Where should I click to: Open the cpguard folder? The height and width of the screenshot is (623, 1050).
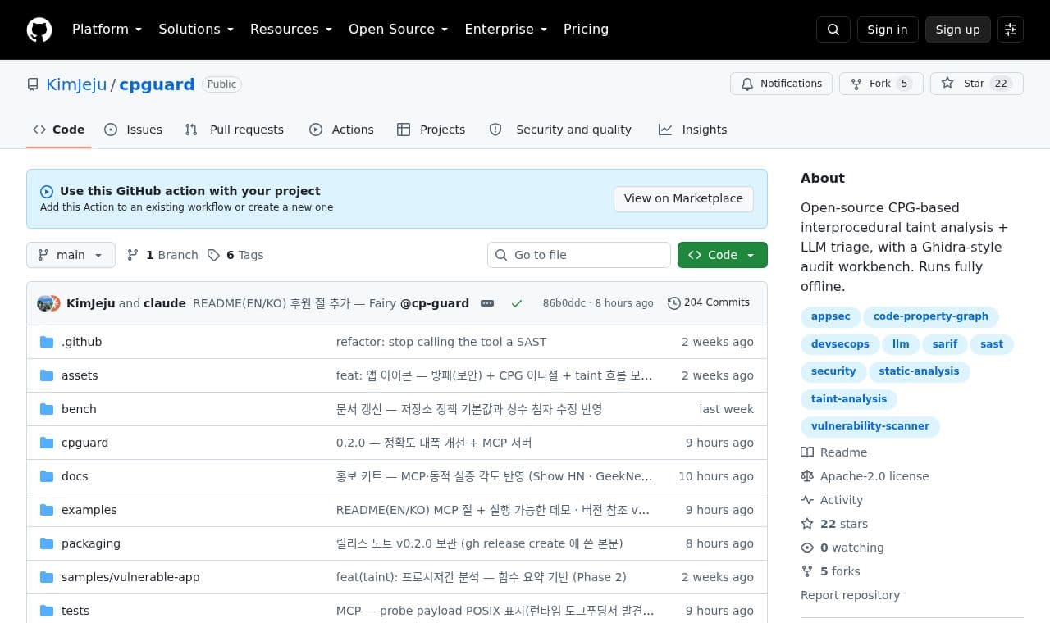[84, 443]
